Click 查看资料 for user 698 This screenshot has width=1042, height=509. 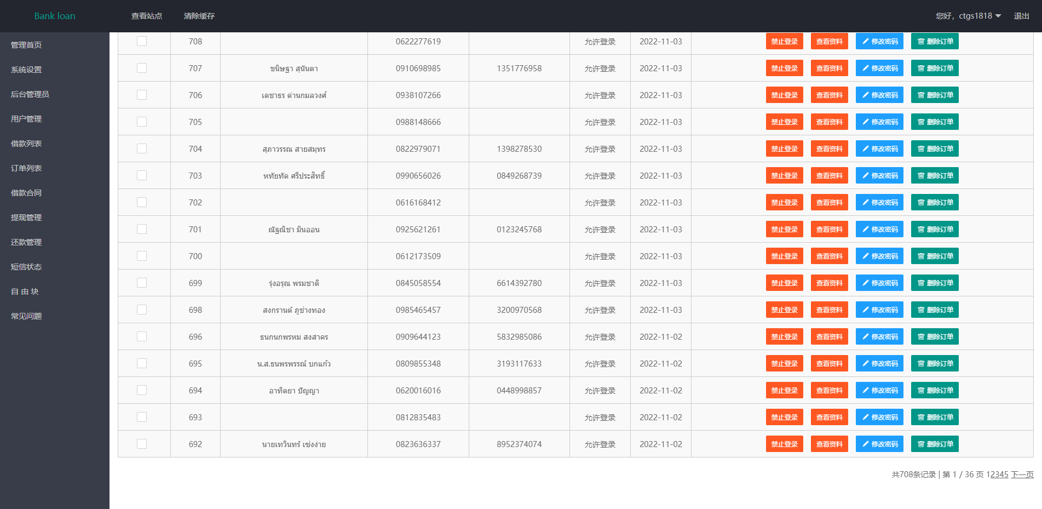[829, 310]
